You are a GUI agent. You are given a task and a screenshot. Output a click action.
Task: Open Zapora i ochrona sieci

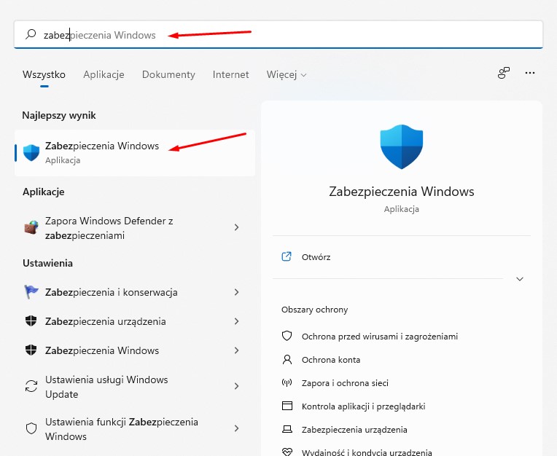point(345,383)
